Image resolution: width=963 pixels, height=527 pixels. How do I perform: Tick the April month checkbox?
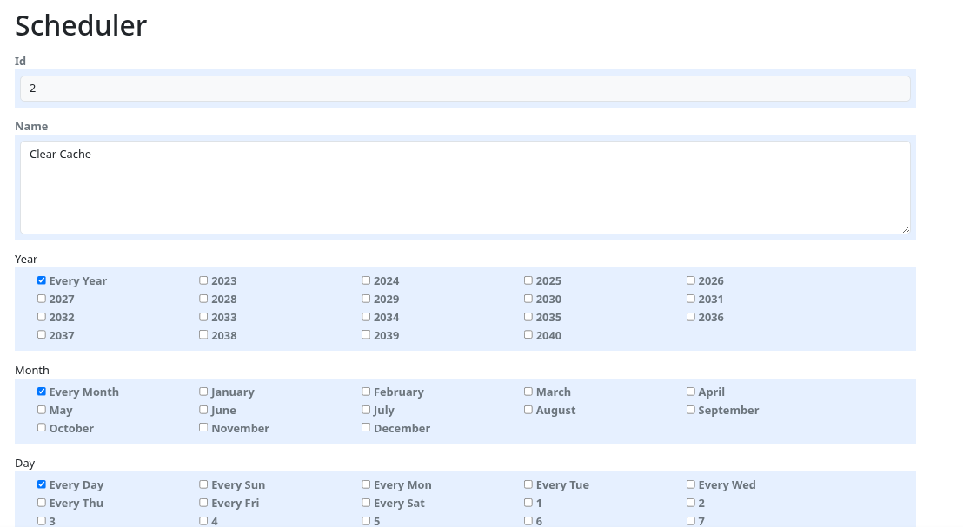click(690, 392)
